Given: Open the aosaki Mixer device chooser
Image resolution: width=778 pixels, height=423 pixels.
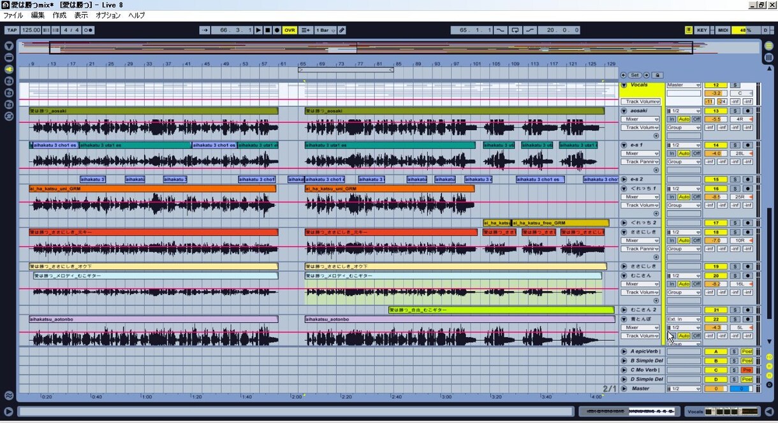Looking at the screenshot, I should coord(641,119).
